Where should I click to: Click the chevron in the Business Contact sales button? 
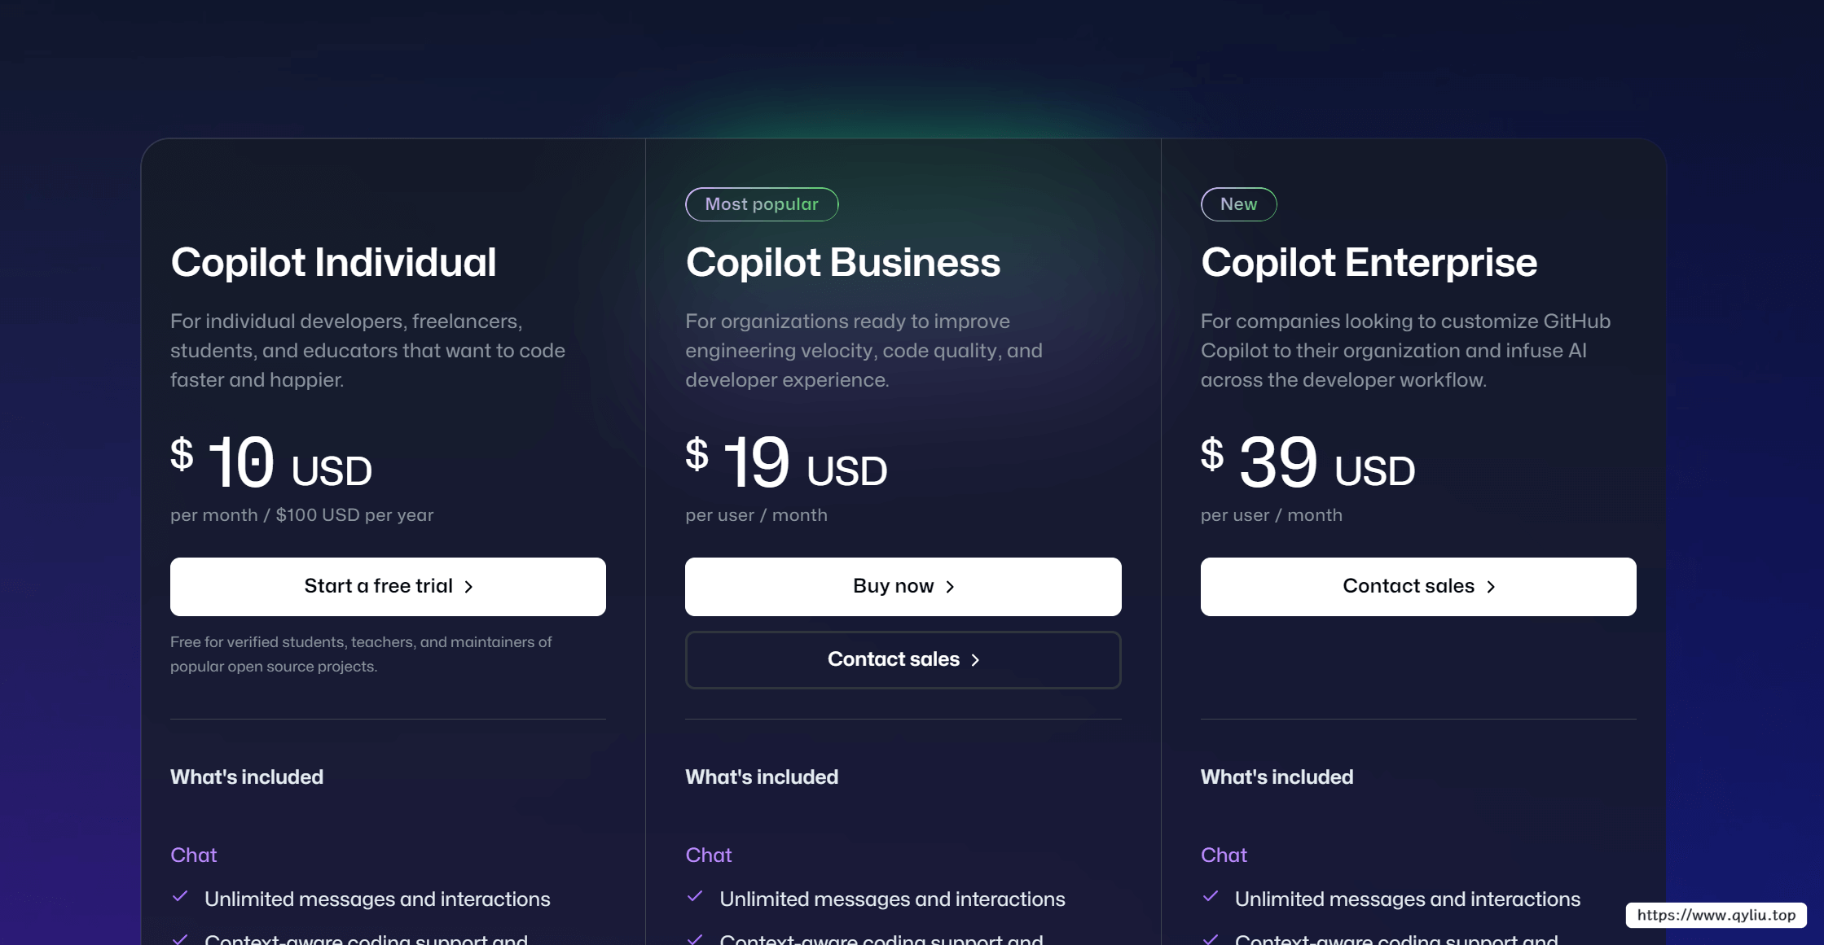(975, 660)
